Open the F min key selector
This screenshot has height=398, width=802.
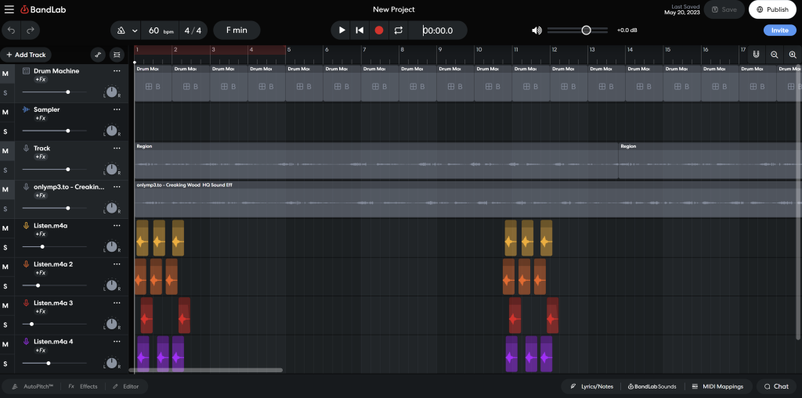pos(237,30)
